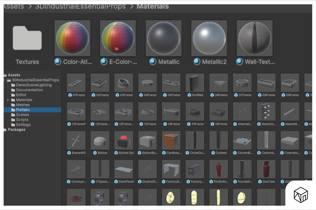Select the DeckPanel prefab thumbnail

pos(124,169)
